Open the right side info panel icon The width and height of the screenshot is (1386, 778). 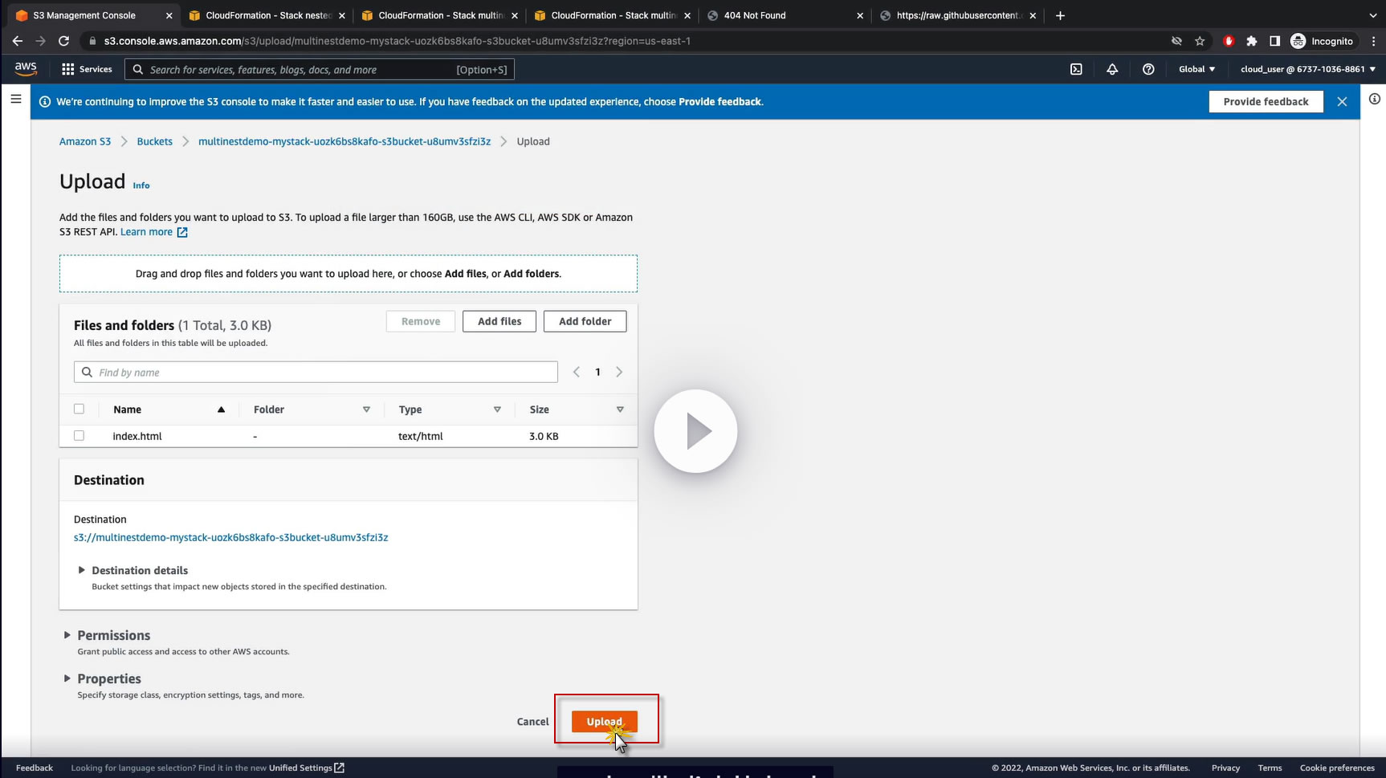(1374, 99)
